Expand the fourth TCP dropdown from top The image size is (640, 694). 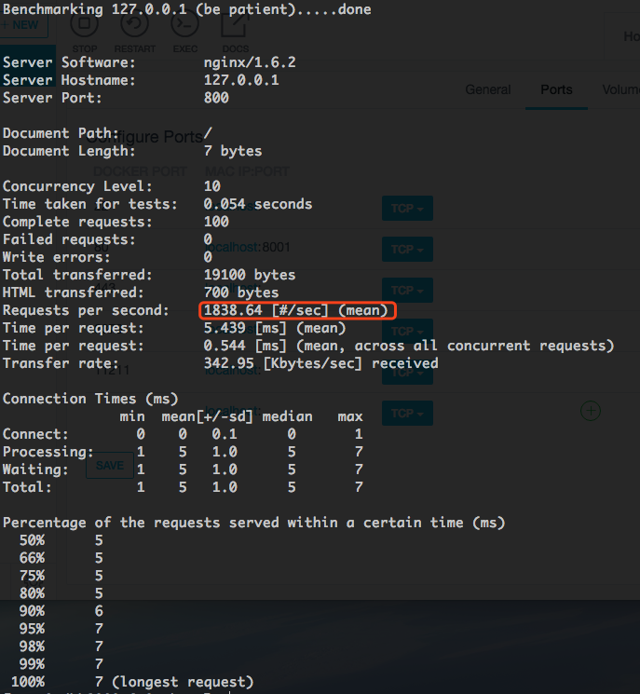pos(407,331)
